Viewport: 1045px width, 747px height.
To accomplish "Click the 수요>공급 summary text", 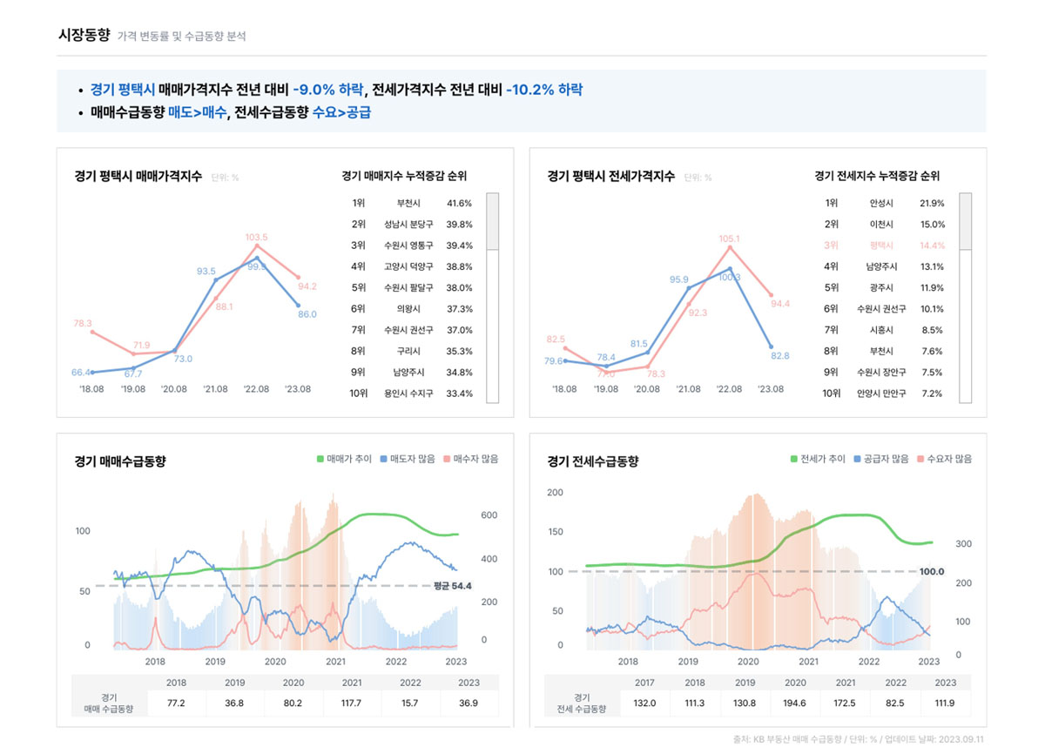I will 341,112.
